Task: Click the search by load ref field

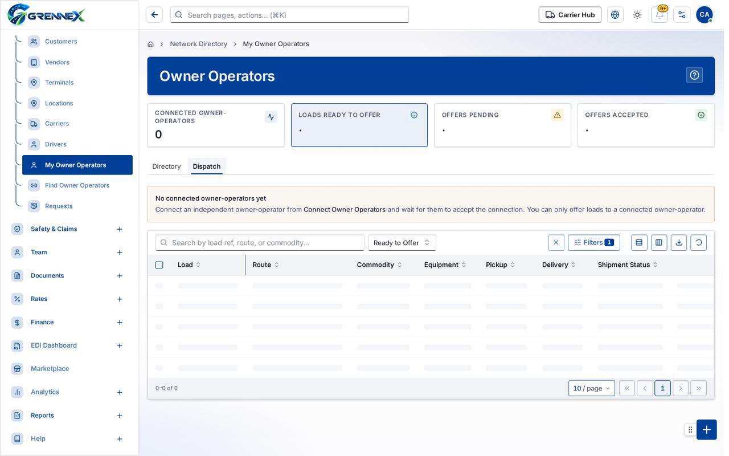Action: [x=260, y=243]
